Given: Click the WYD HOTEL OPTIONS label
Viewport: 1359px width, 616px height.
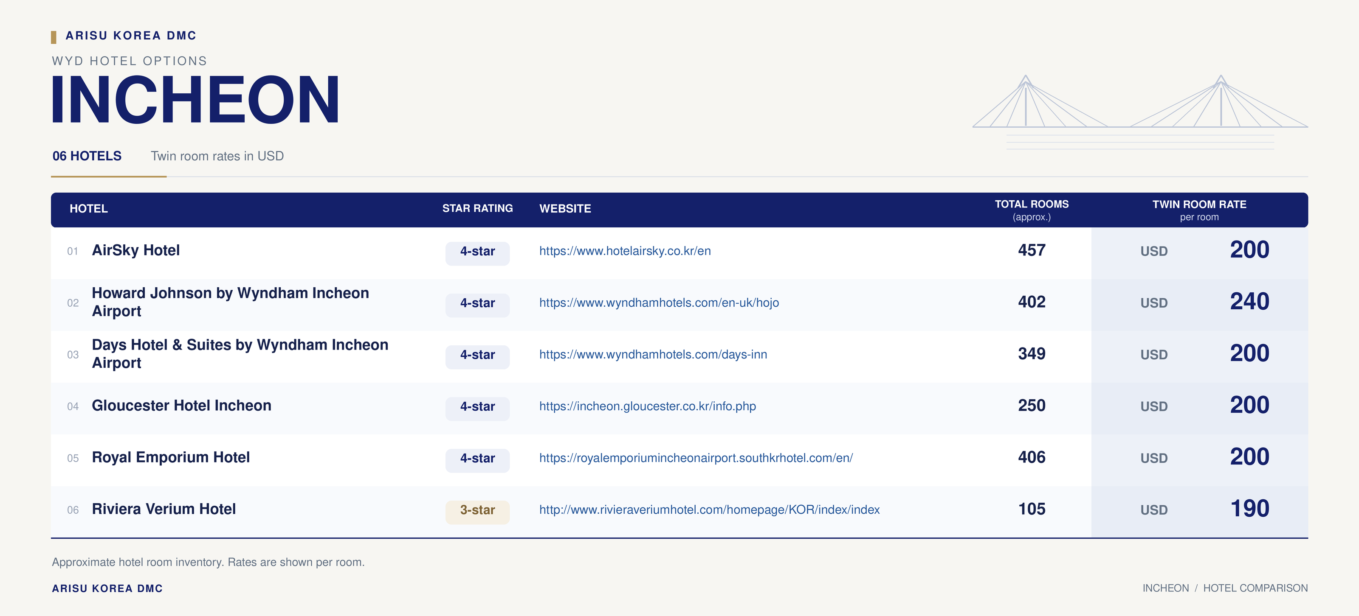Looking at the screenshot, I should tap(129, 61).
